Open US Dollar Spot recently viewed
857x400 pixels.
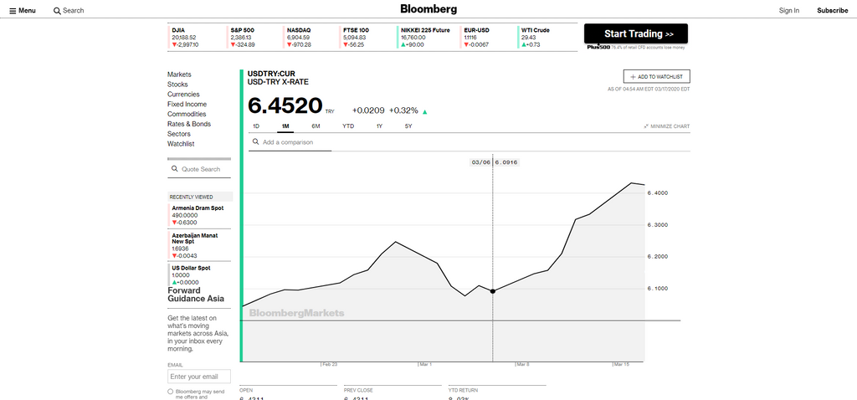(200, 274)
